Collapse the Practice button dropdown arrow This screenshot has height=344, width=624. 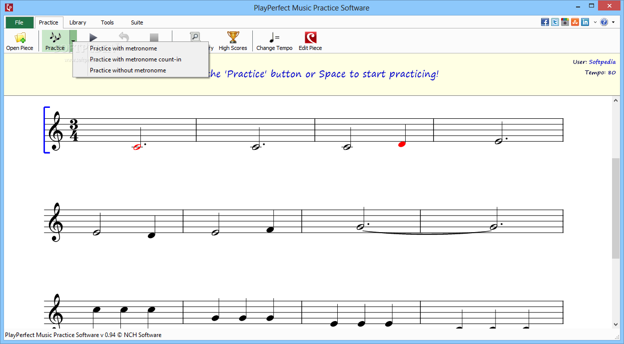[x=73, y=41]
